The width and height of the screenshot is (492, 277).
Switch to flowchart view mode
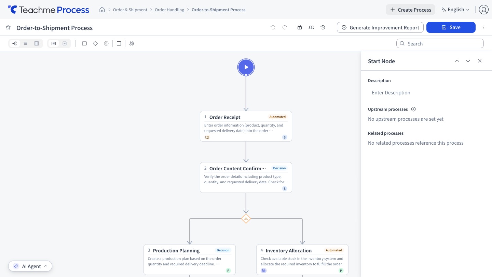[14, 43]
